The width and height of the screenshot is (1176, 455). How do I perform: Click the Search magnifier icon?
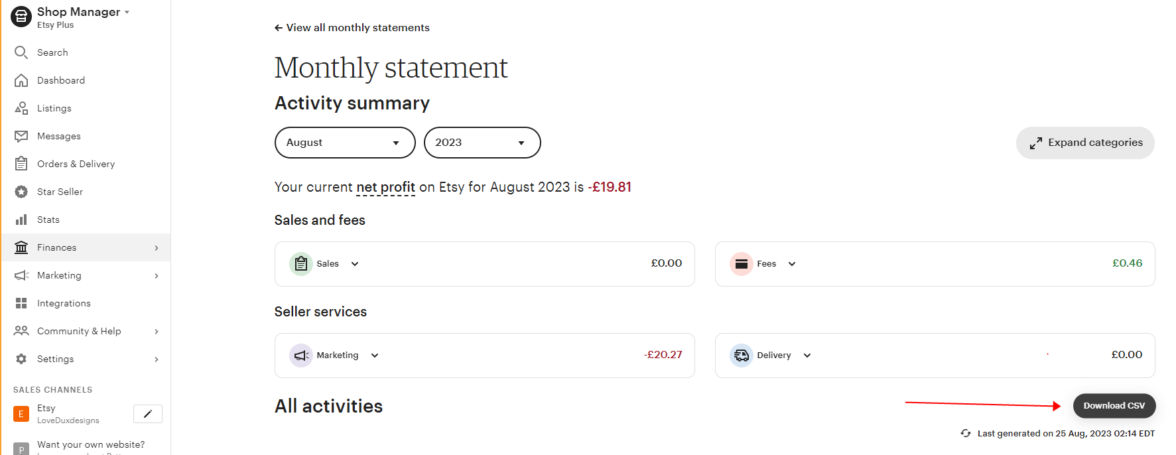coord(21,52)
